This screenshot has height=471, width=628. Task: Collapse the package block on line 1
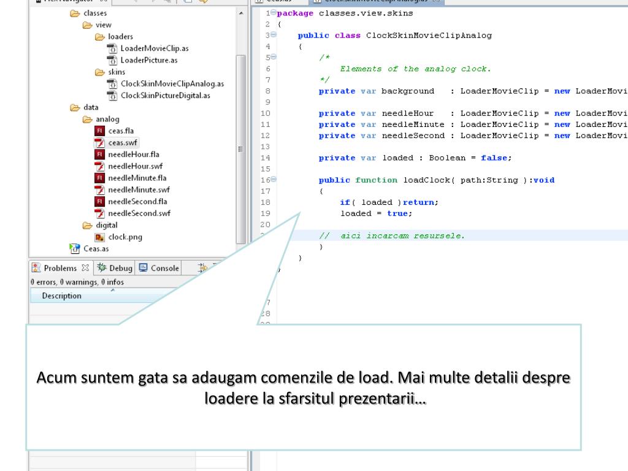(x=274, y=12)
